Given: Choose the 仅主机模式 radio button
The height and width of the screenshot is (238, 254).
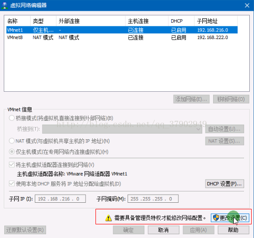Looking at the screenshot, I should click(12, 152).
